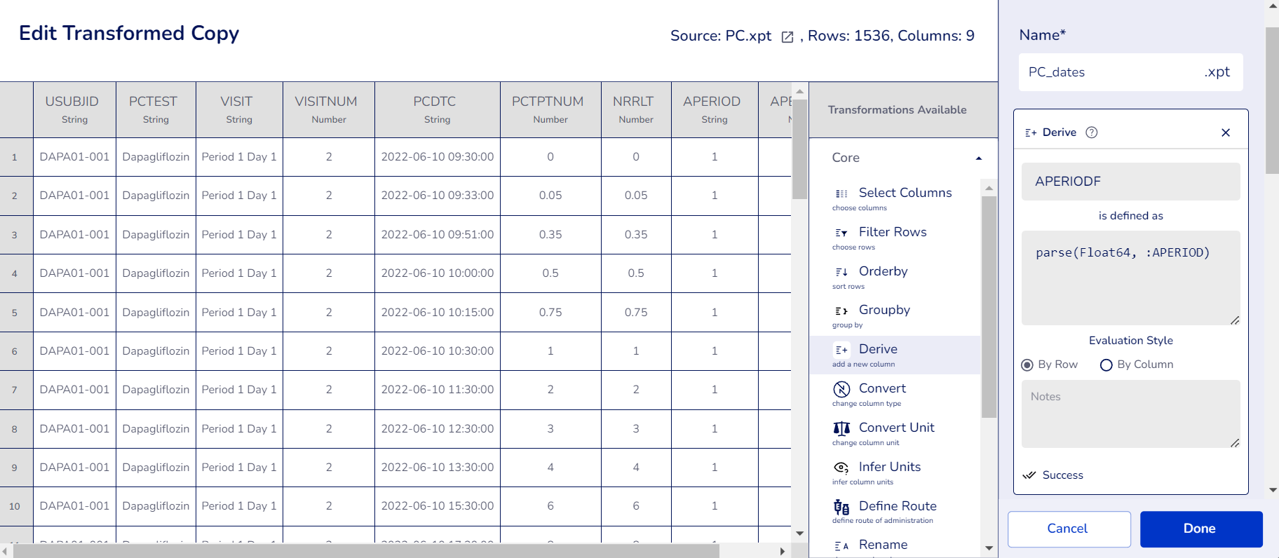Click the Cancel button
Screen dimensions: 1279x558
pyautogui.click(x=1069, y=529)
